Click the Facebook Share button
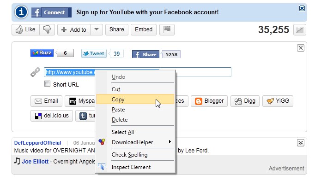This screenshot has width=315, height=181. pyautogui.click(x=145, y=54)
